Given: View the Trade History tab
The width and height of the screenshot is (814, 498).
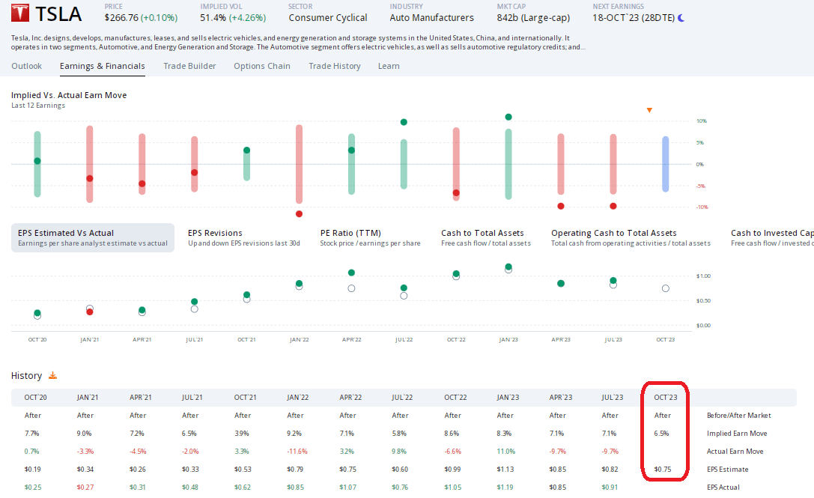Looking at the screenshot, I should click(x=334, y=66).
